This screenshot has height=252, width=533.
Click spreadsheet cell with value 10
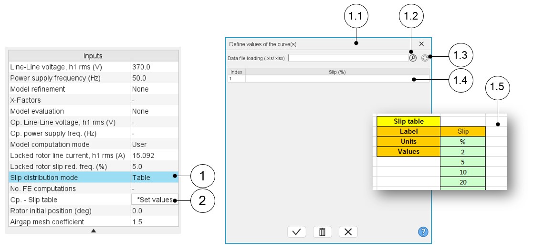click(x=463, y=172)
